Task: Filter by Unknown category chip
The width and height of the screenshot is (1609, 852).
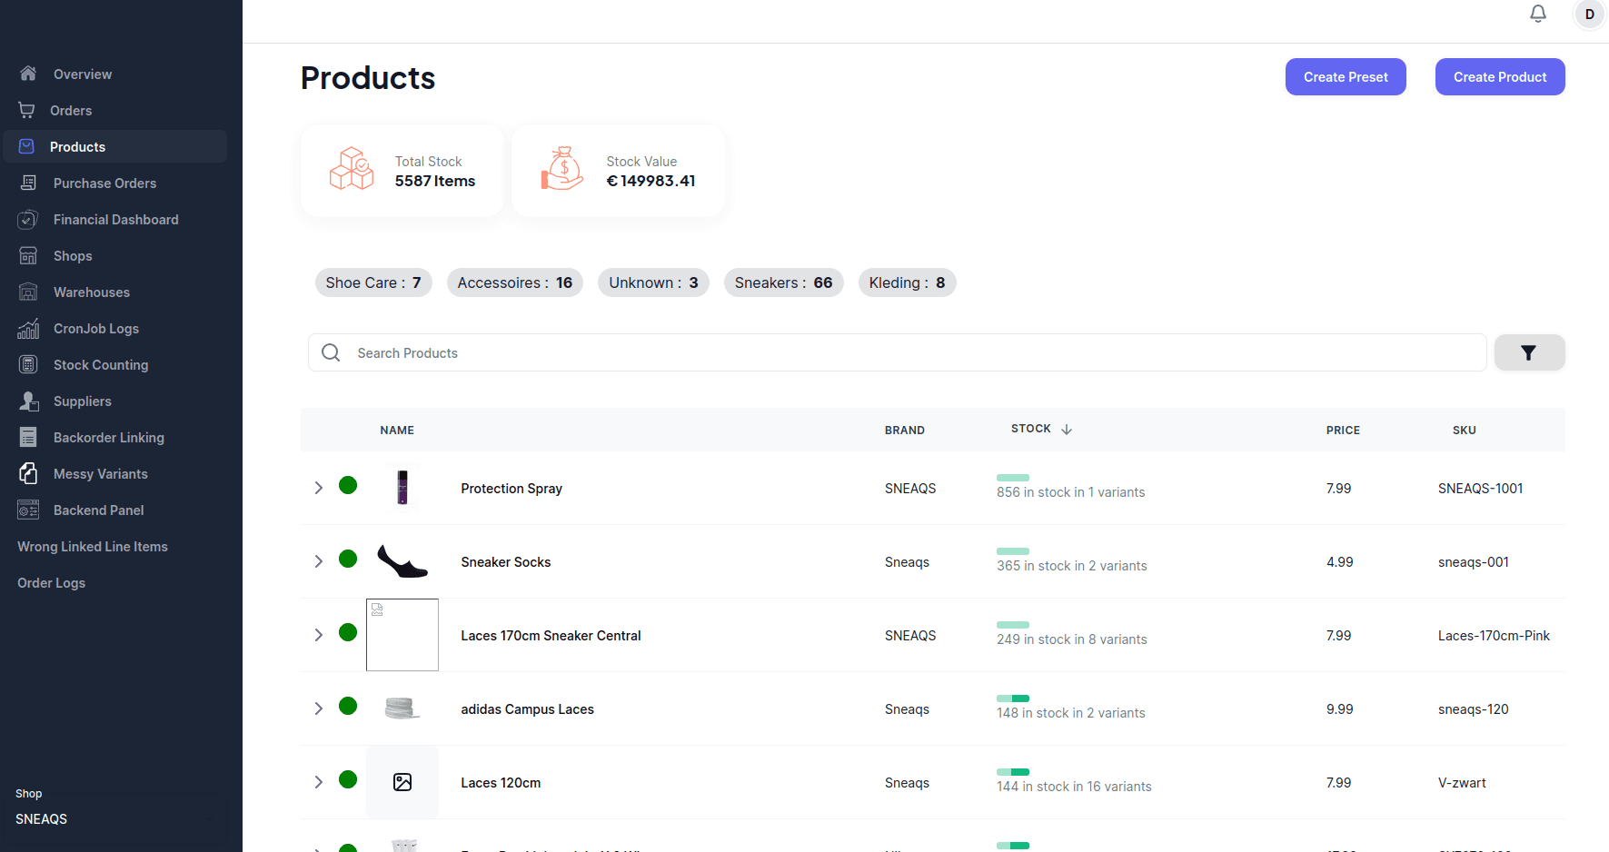Action: [653, 282]
